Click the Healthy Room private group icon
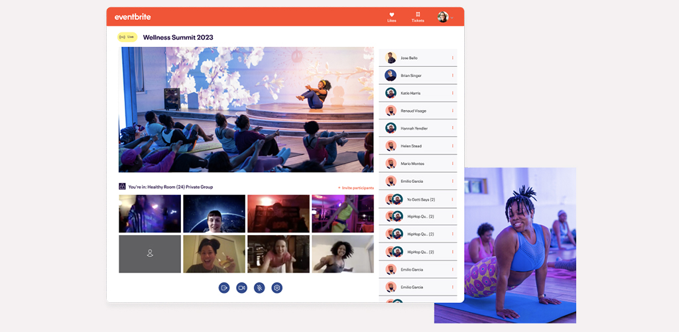The image size is (679, 332). 122,187
